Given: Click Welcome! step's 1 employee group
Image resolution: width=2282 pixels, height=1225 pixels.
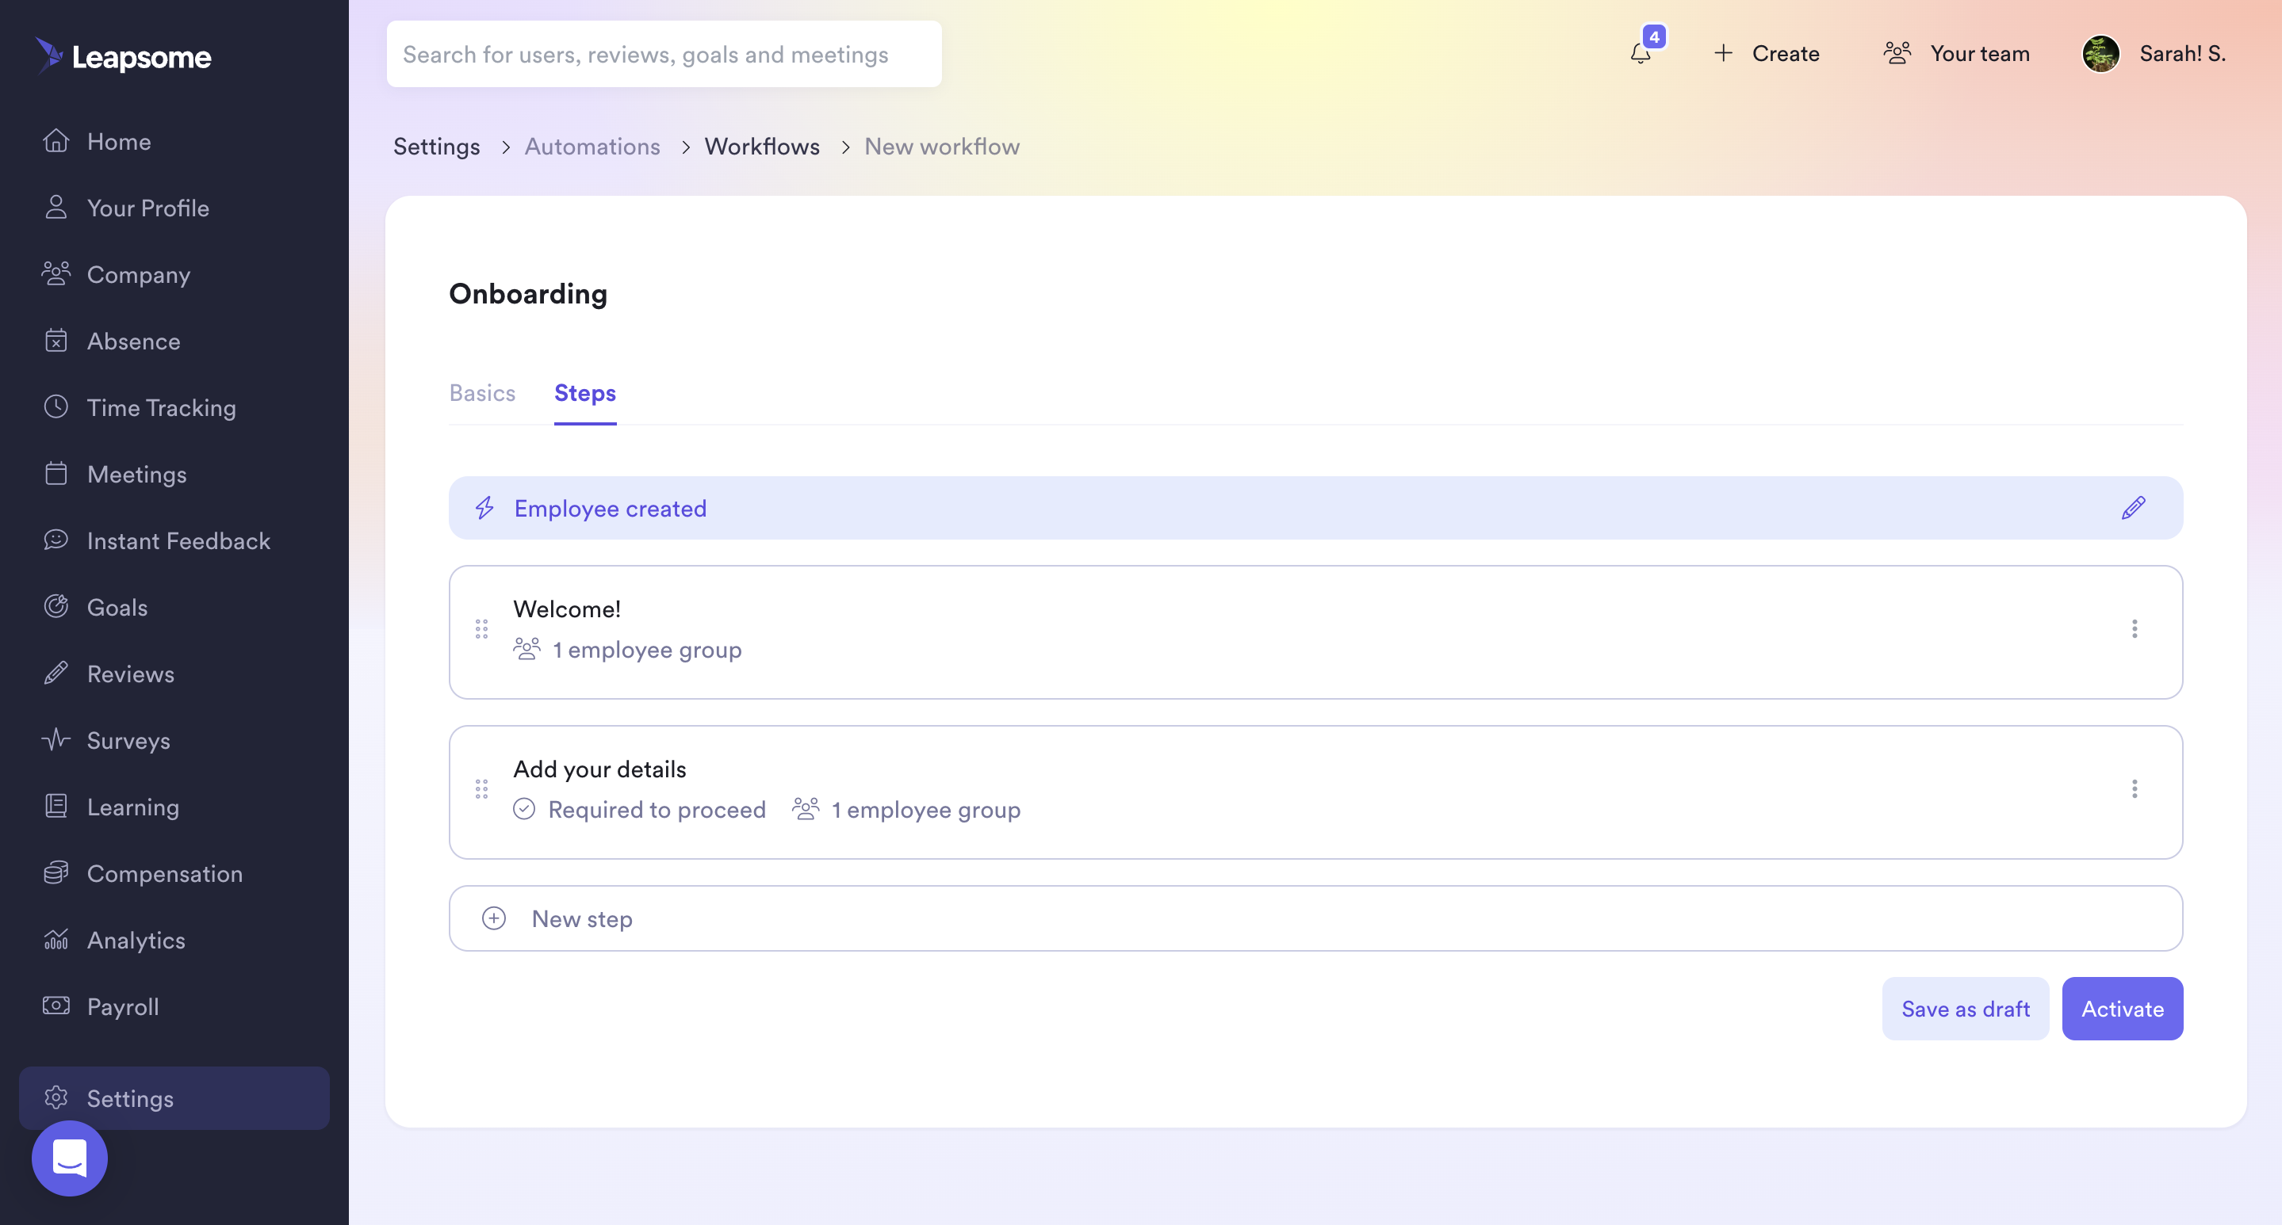Looking at the screenshot, I should (x=647, y=650).
